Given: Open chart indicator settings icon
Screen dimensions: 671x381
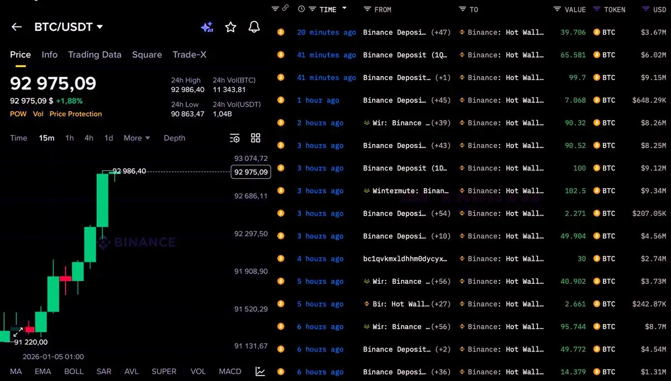Looking at the screenshot, I should coord(235,138).
